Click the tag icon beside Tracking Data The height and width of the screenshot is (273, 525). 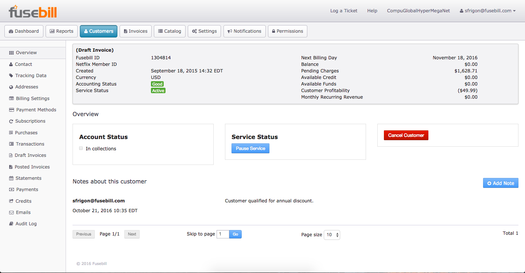tap(11, 76)
